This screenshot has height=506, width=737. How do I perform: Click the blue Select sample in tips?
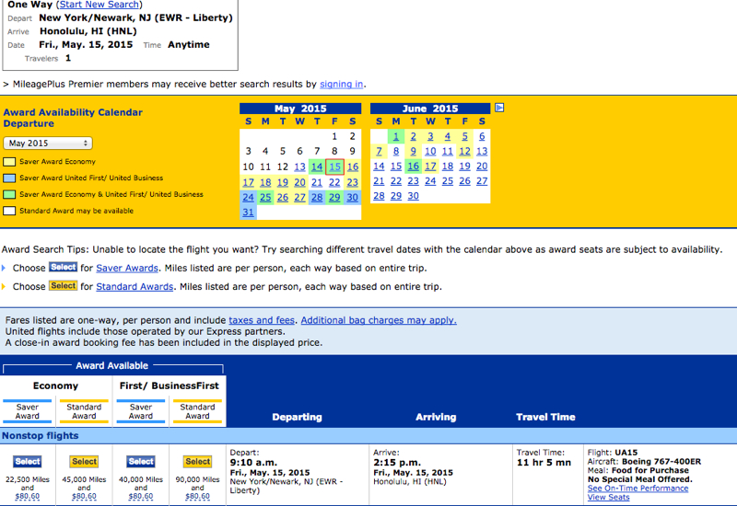(63, 267)
